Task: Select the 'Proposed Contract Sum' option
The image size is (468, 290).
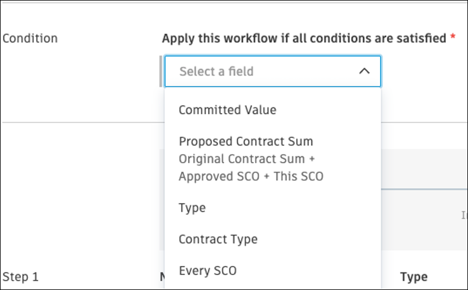Action: [246, 141]
